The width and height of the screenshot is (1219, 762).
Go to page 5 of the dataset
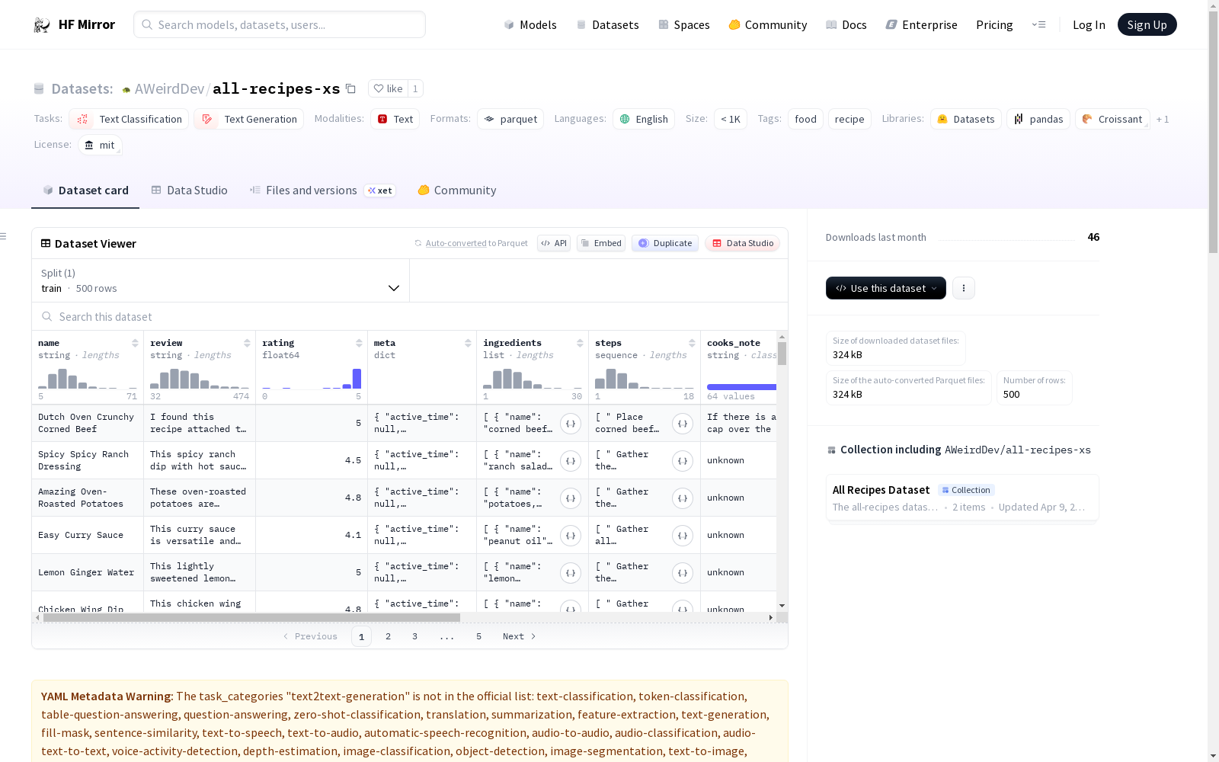[479, 636]
